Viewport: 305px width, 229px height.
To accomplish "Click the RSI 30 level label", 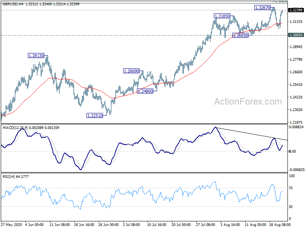I will point(291,207).
